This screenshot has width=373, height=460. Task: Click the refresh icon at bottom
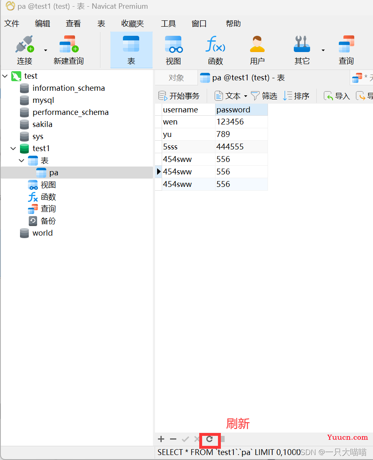209,439
